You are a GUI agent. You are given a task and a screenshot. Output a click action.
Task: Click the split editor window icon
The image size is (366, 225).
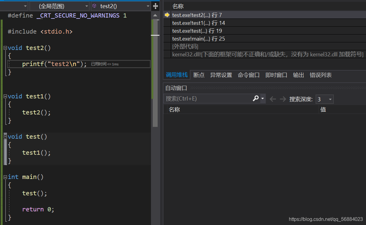(156, 6)
